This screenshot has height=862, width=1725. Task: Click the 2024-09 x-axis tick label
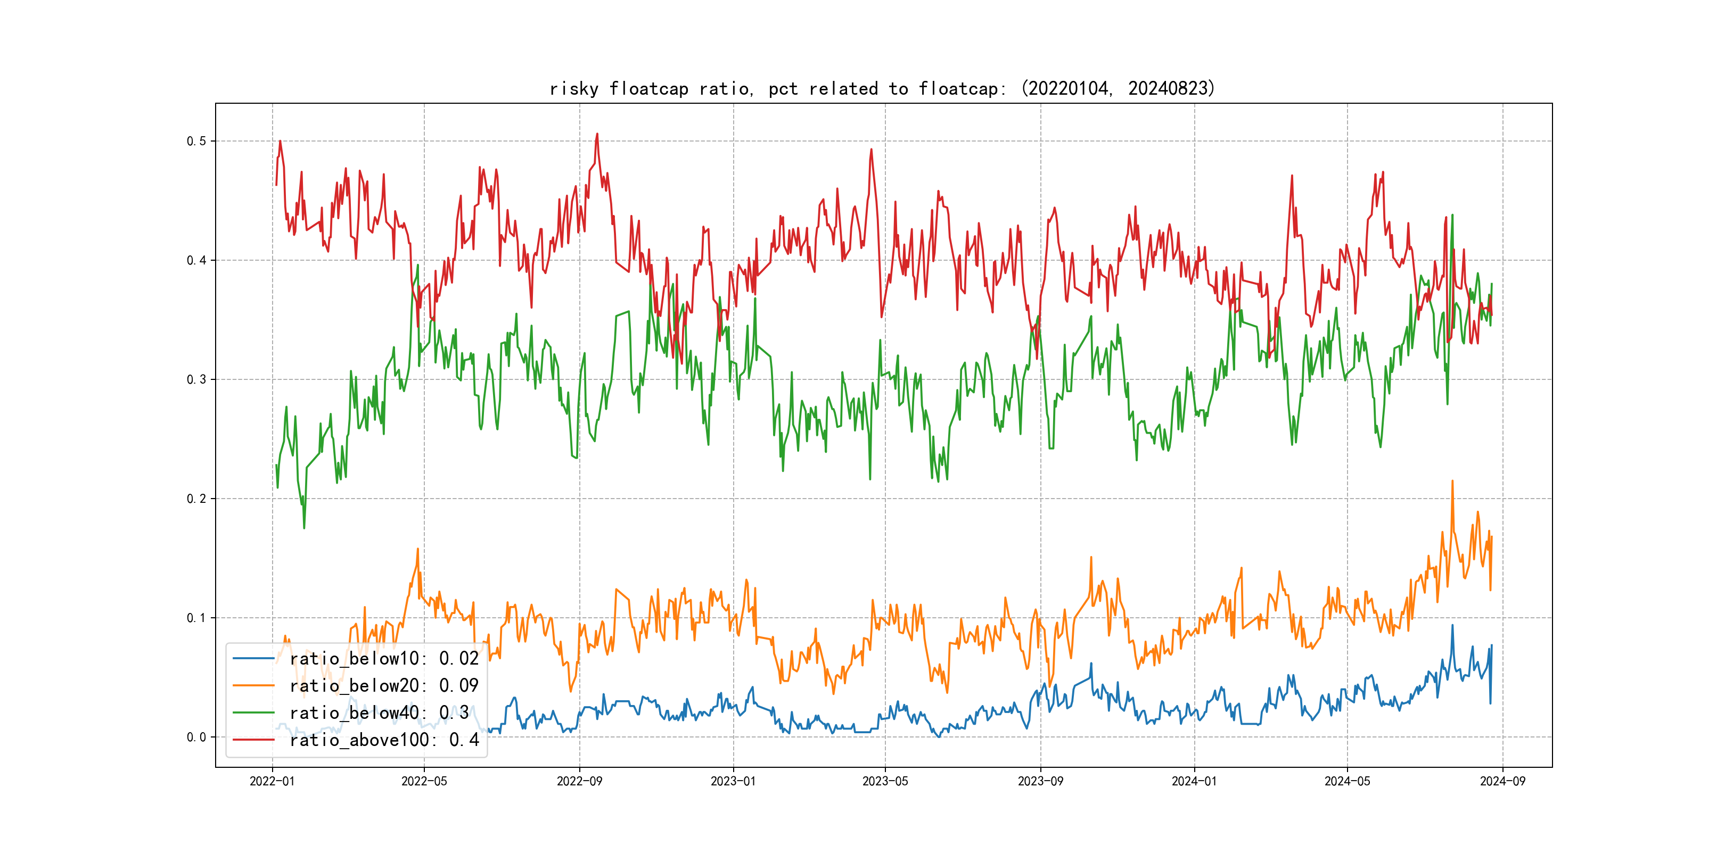[1502, 781]
